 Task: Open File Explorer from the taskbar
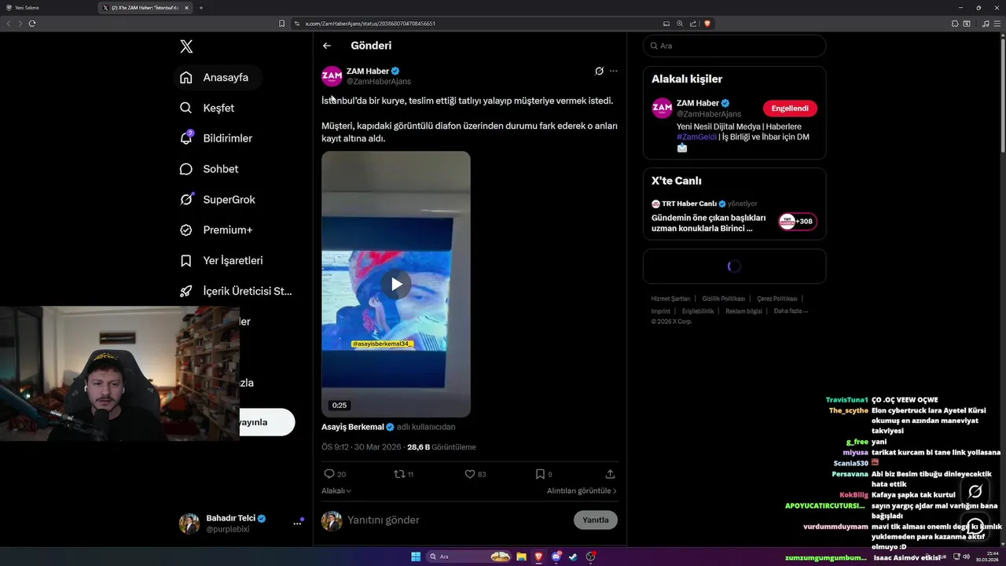[521, 557]
